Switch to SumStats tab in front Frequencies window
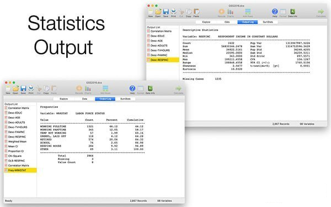 125,99
